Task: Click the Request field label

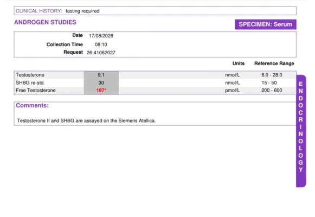Action: pos(73,52)
